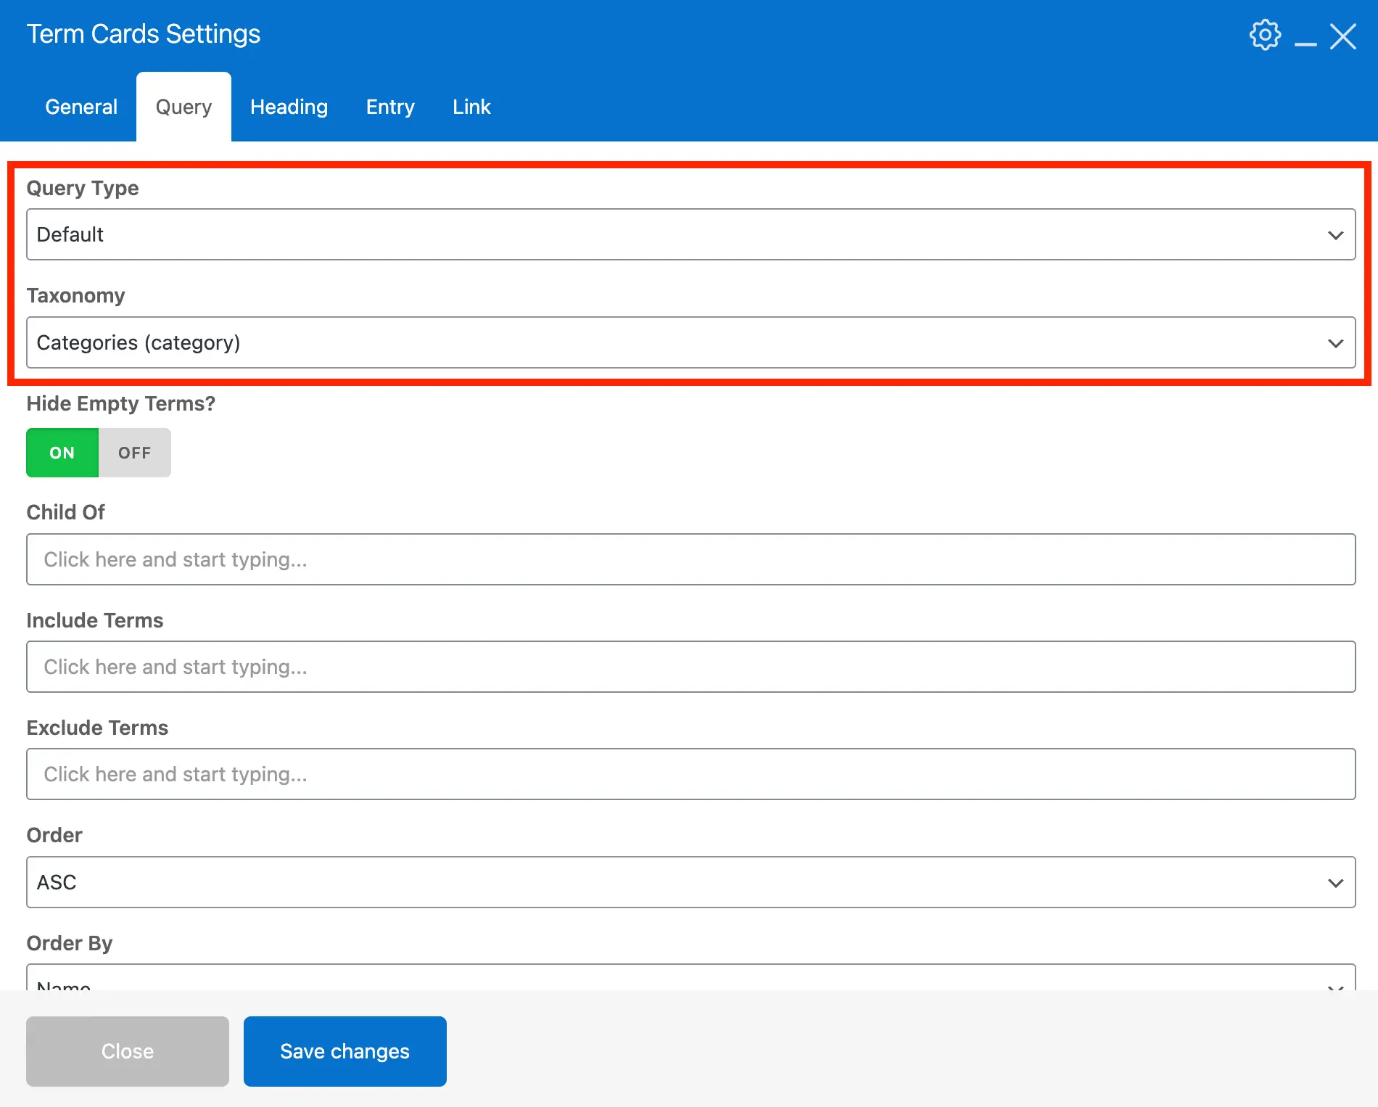Open the Order By dropdown showing Name

click(689, 983)
